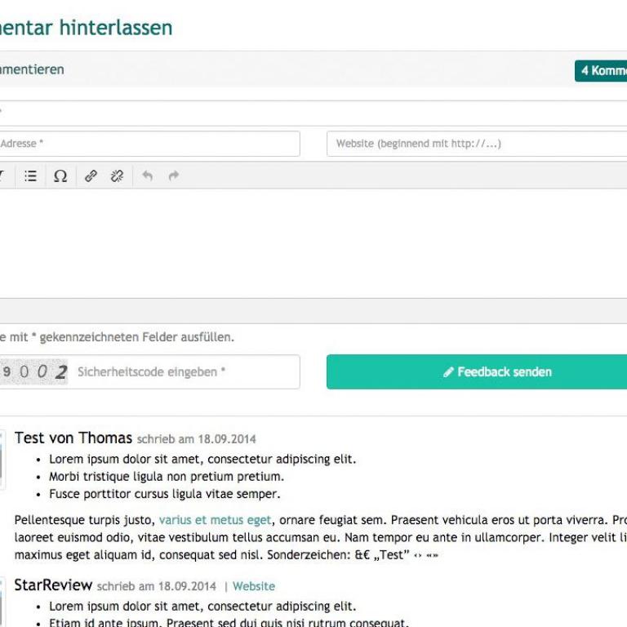This screenshot has width=627, height=627.
Task: Click inside the comment text area
Action: [x=310, y=242]
